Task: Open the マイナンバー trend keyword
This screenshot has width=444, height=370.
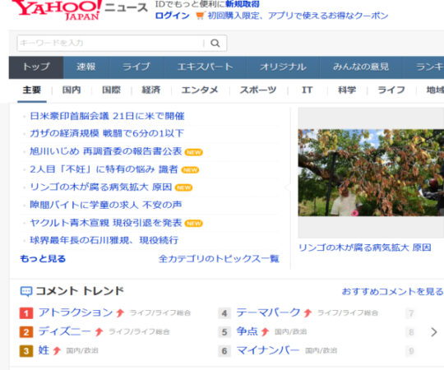Action: click(x=268, y=350)
